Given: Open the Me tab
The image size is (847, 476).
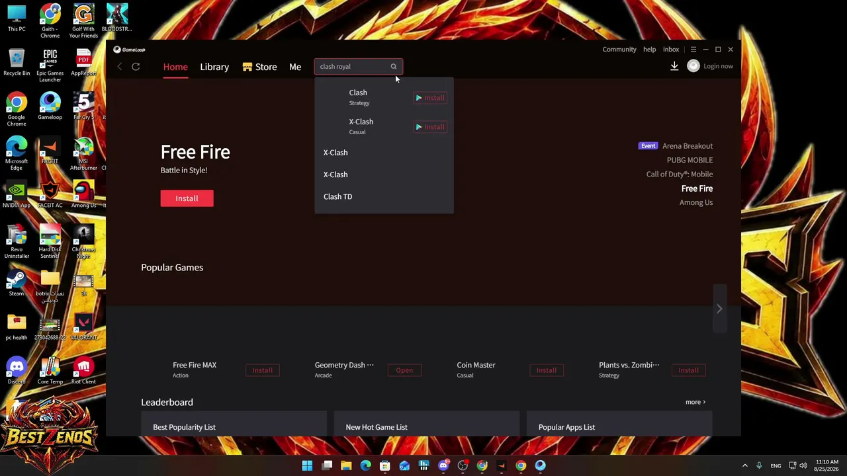Looking at the screenshot, I should (x=295, y=67).
